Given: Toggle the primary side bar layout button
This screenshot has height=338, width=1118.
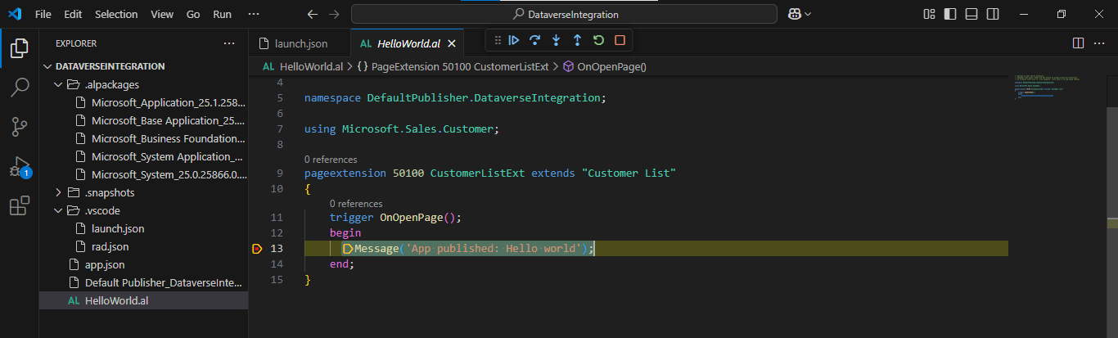Looking at the screenshot, I should click(950, 14).
